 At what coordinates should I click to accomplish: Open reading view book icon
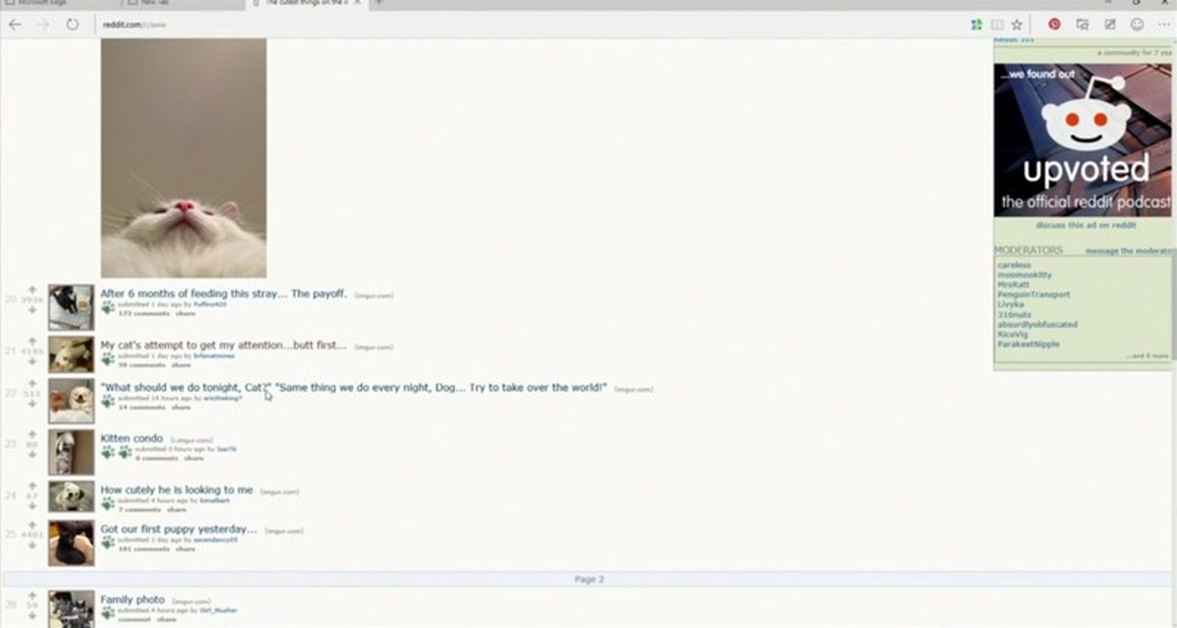point(997,25)
